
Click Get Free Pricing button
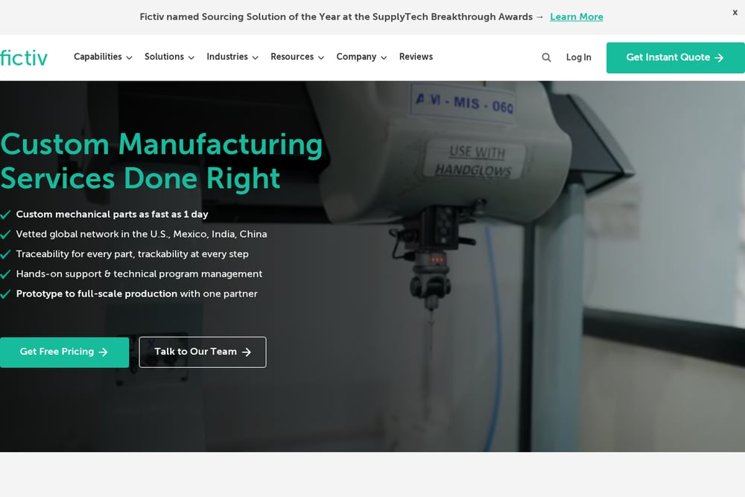tap(64, 352)
